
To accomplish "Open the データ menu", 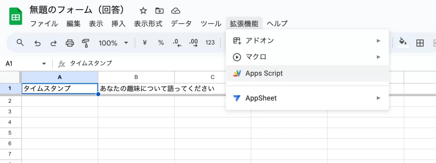I will [x=181, y=24].
